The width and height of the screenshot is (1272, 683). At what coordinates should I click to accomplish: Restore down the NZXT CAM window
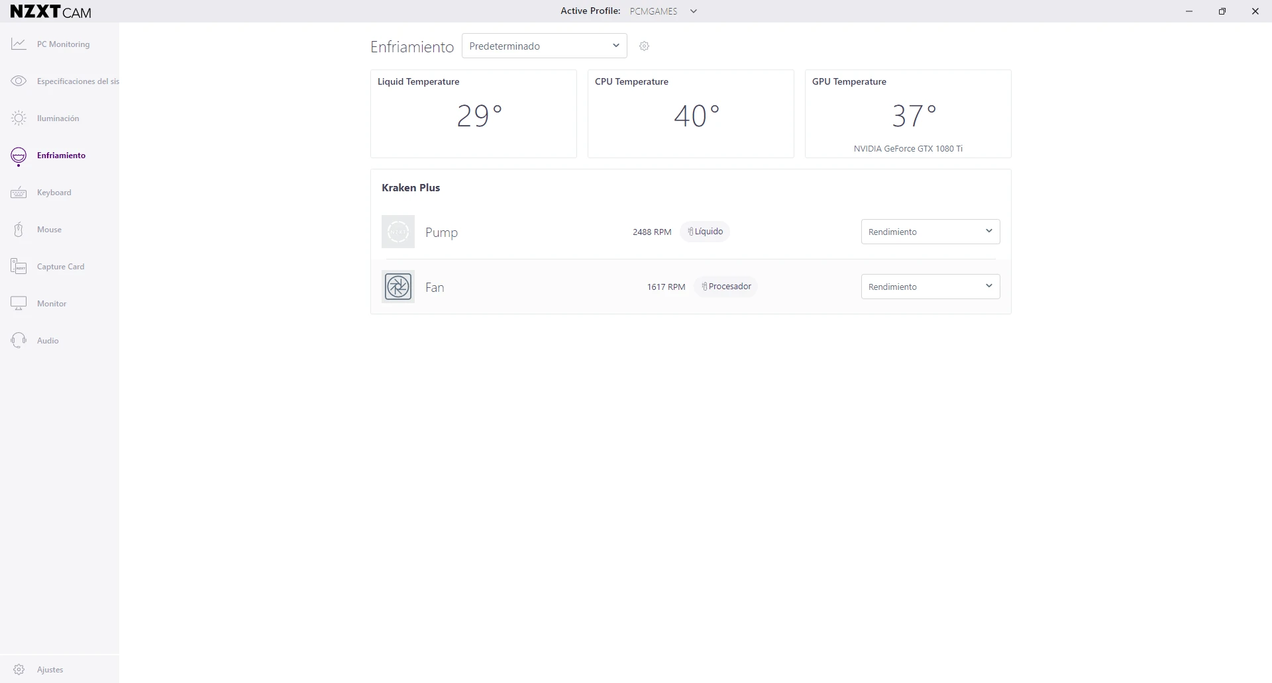pyautogui.click(x=1222, y=11)
